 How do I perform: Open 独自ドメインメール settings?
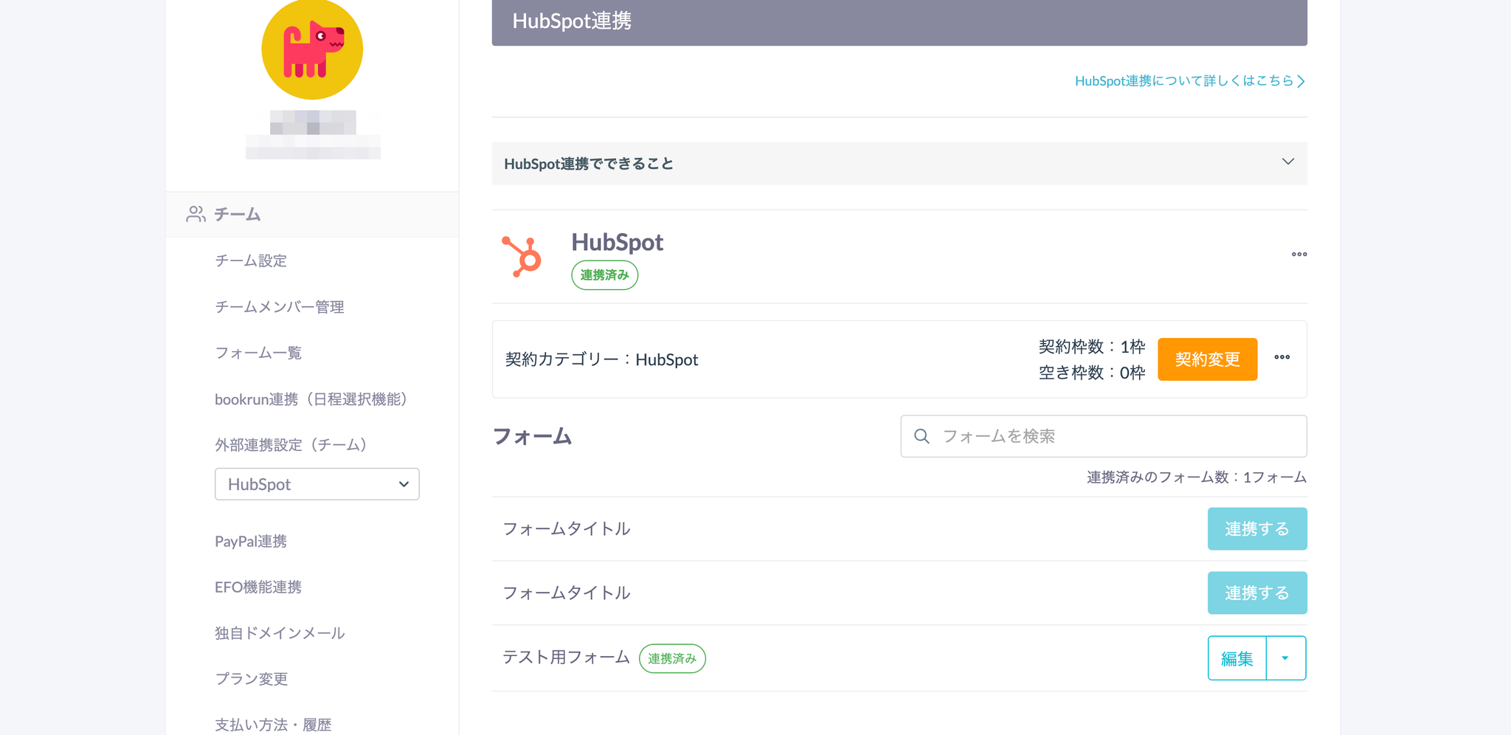280,633
